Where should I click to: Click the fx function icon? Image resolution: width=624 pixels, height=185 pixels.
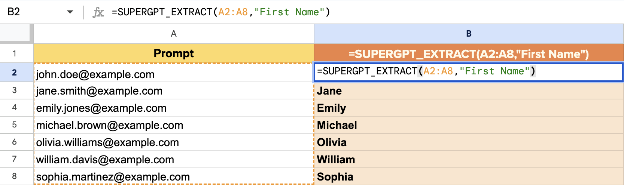pyautogui.click(x=98, y=12)
